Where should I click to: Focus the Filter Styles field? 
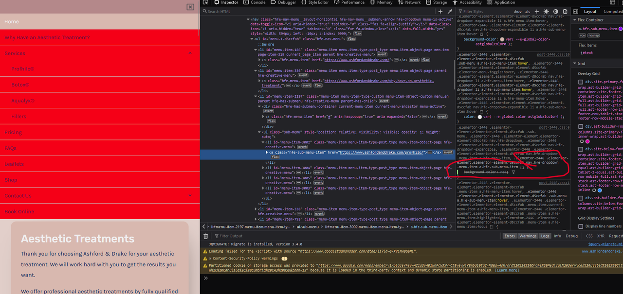484,11
